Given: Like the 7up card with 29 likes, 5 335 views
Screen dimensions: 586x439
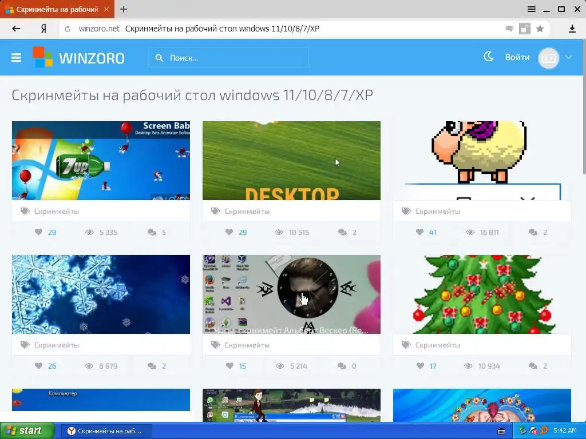Looking at the screenshot, I should pos(38,232).
